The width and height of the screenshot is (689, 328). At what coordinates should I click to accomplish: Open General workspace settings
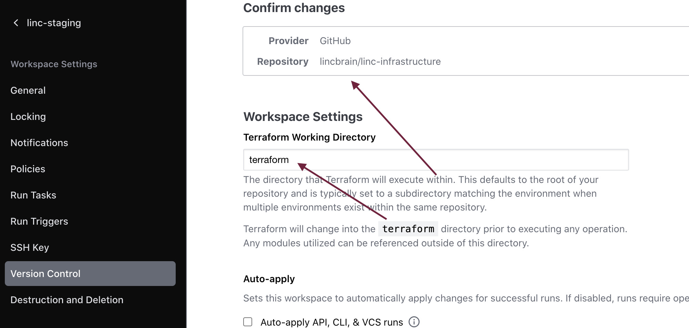pyautogui.click(x=28, y=90)
